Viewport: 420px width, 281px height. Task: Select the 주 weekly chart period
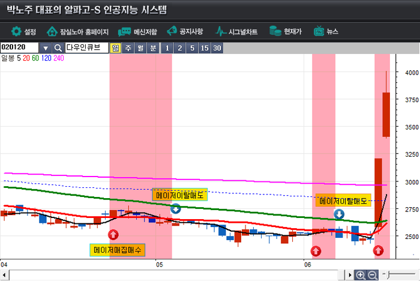click(128, 48)
